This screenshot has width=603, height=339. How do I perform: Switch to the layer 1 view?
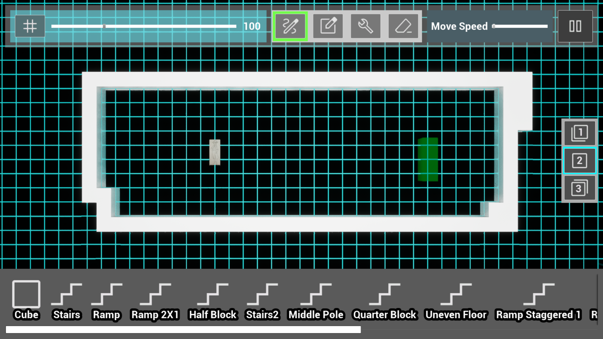(x=579, y=133)
